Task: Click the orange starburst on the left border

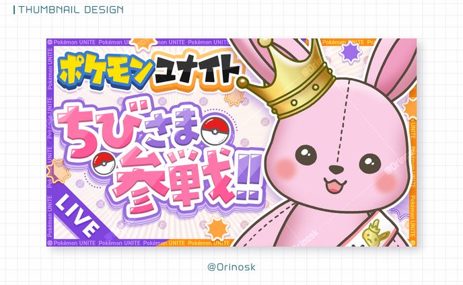Action: [57, 171]
